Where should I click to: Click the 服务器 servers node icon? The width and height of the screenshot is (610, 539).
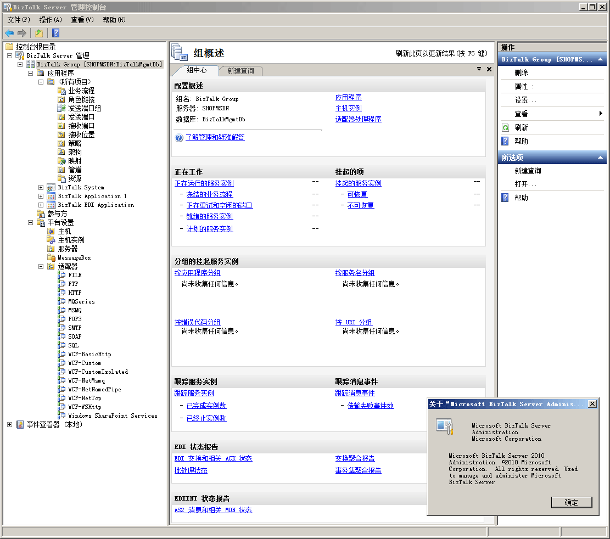(51, 249)
